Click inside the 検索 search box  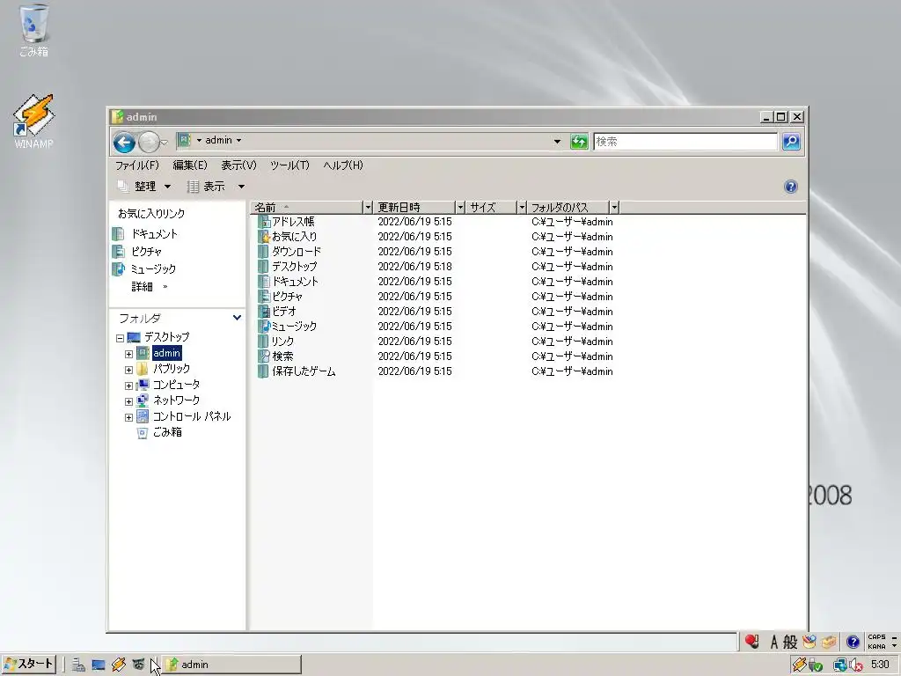pyautogui.click(x=685, y=142)
